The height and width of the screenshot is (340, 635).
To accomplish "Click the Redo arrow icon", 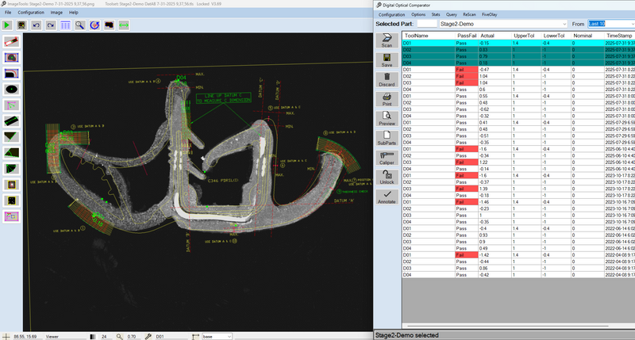I will pos(50,25).
